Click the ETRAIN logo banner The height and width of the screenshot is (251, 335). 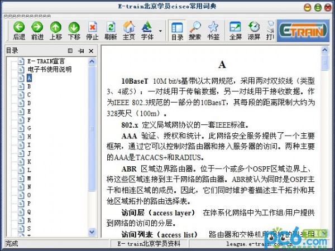click(303, 31)
